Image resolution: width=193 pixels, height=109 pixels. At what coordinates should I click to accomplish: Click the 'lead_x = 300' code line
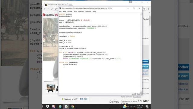(x=65, y=40)
